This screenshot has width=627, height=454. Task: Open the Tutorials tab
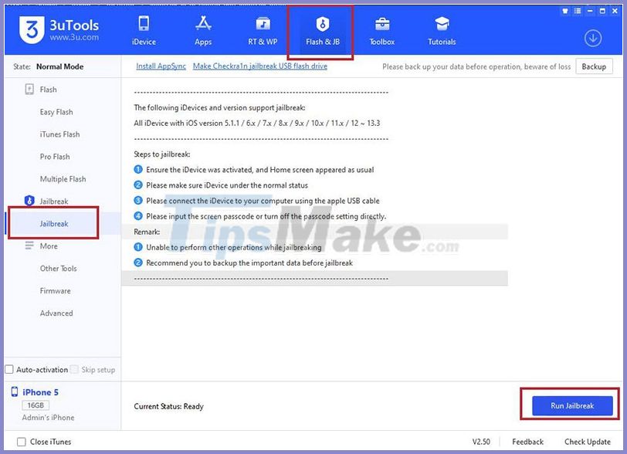point(441,31)
